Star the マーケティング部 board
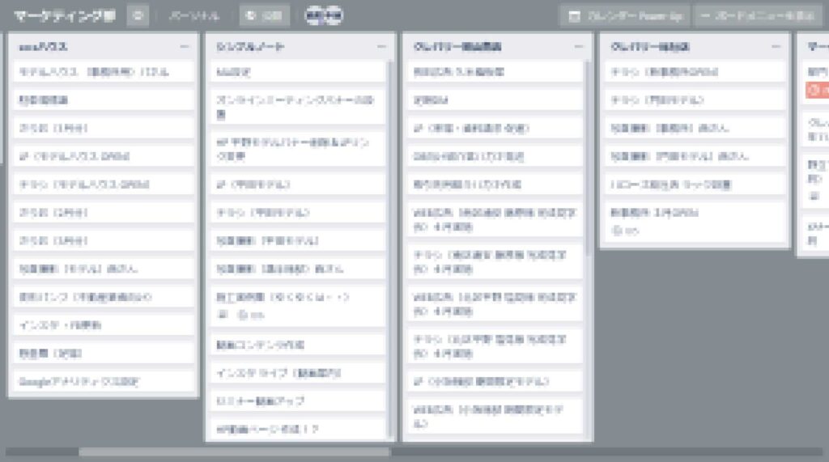This screenshot has width=829, height=462. (138, 15)
